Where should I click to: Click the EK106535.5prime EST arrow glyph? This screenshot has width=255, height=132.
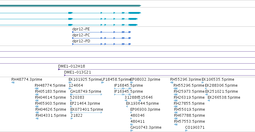(x=203, y=82)
